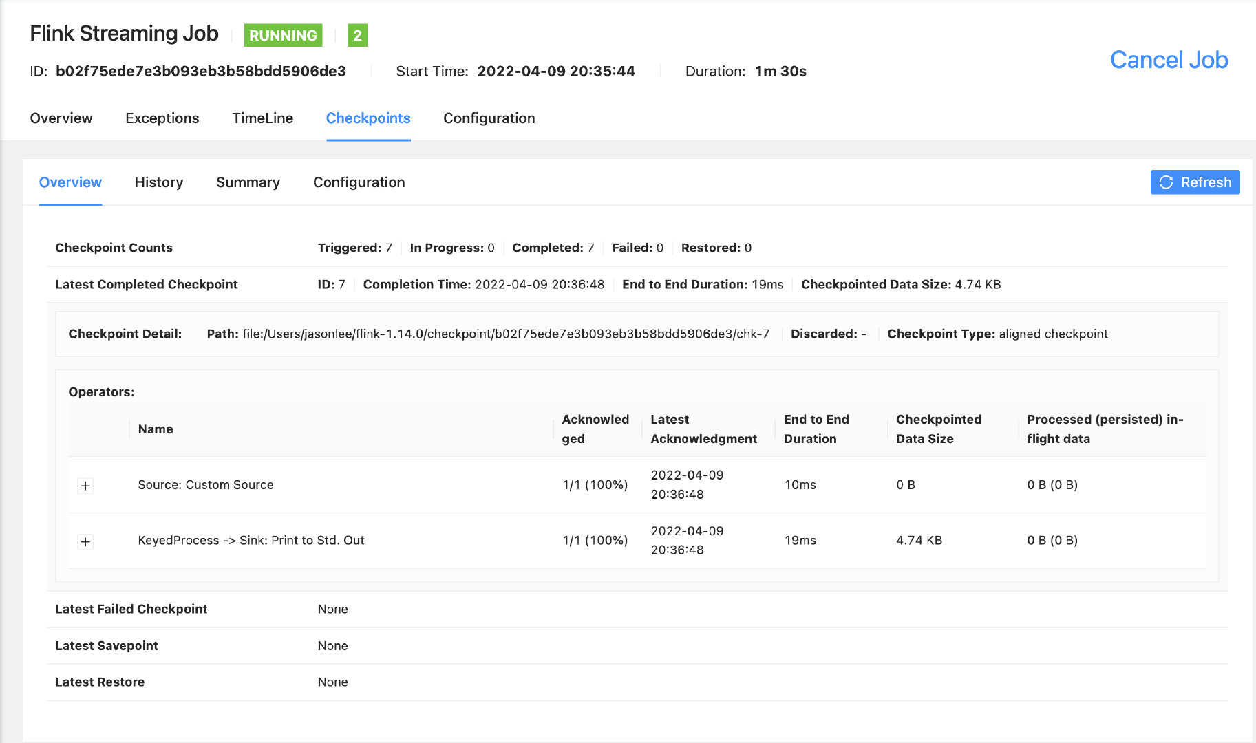This screenshot has width=1256, height=743.
Task: Click the Checkpointed Data Size column header
Action: (939, 429)
